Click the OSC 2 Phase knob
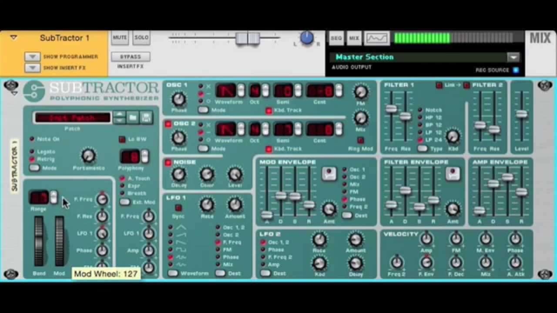Image resolution: width=557 pixels, height=313 pixels. coord(179,137)
